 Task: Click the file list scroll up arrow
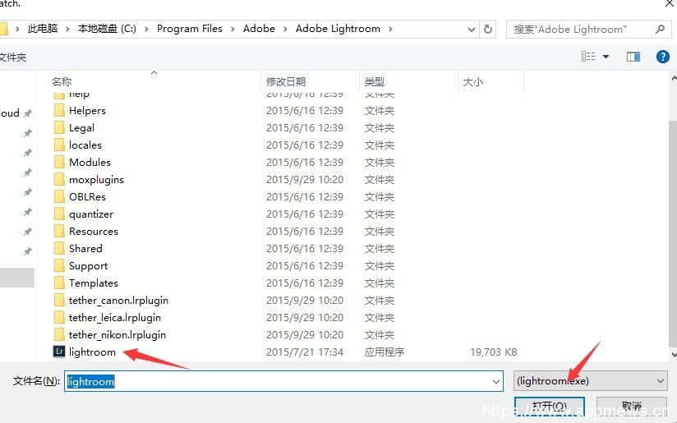(674, 79)
